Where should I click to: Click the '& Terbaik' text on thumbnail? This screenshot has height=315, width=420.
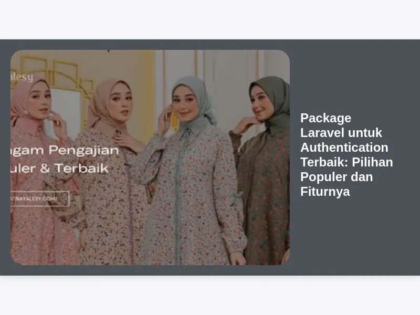pyautogui.click(x=74, y=169)
